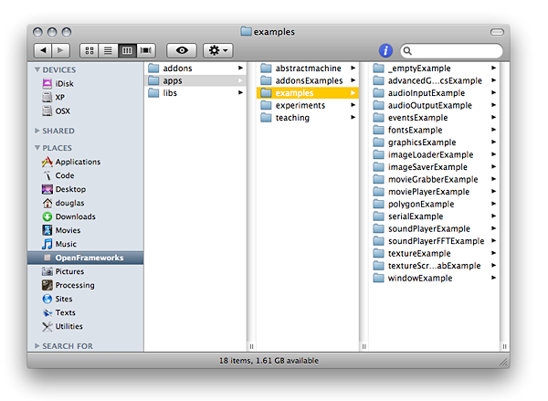Open the Action gear dropdown menu

coord(218,50)
